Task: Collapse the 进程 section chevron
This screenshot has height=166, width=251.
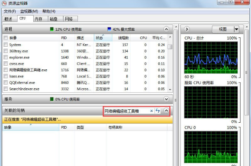Action: point(166,29)
